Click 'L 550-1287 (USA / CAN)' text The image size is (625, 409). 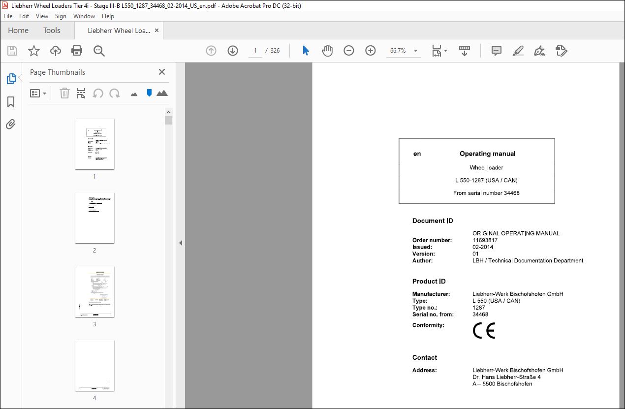click(x=486, y=180)
